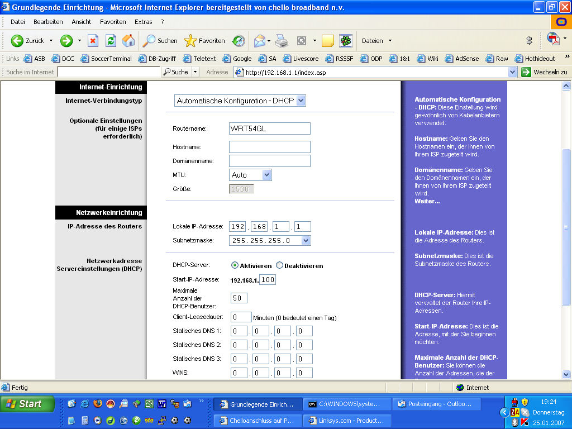This screenshot has width=572, height=429.
Task: Open the Subnetzmaske dropdown
Action: tap(270, 240)
